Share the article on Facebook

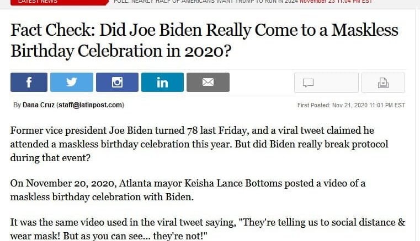(29, 83)
